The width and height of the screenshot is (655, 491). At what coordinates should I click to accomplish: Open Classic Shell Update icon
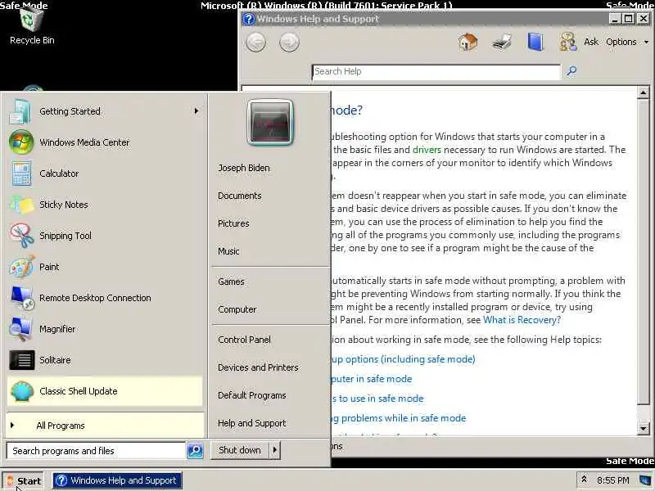(x=22, y=391)
